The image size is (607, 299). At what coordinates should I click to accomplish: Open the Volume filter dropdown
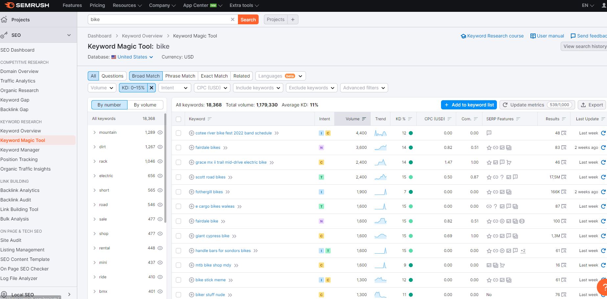(102, 88)
